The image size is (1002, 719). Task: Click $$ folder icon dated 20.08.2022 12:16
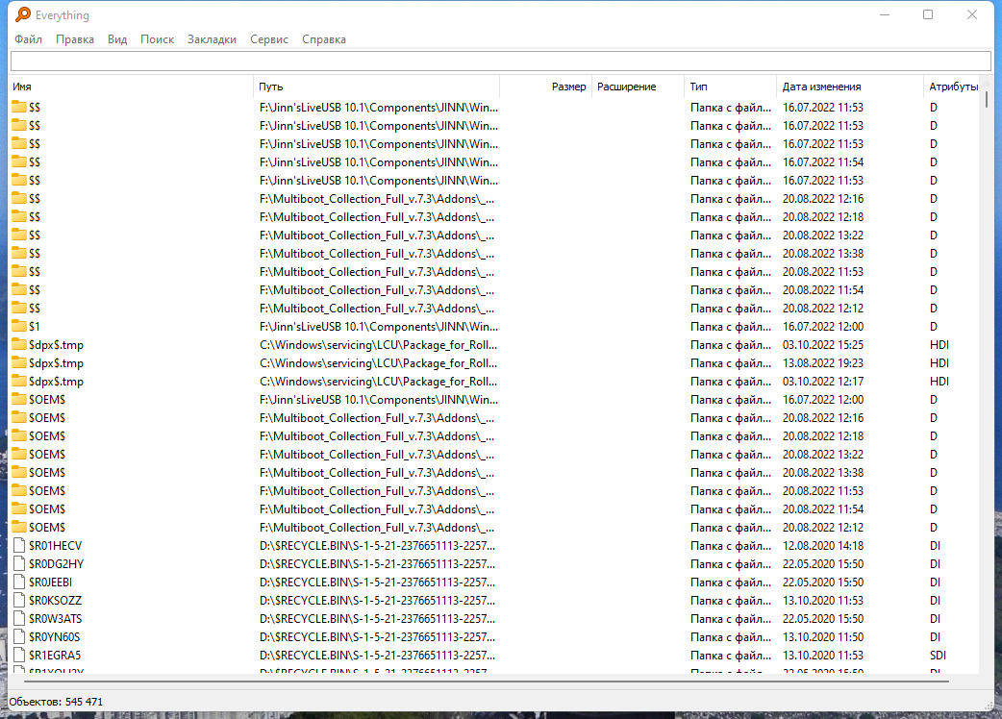tap(19, 199)
